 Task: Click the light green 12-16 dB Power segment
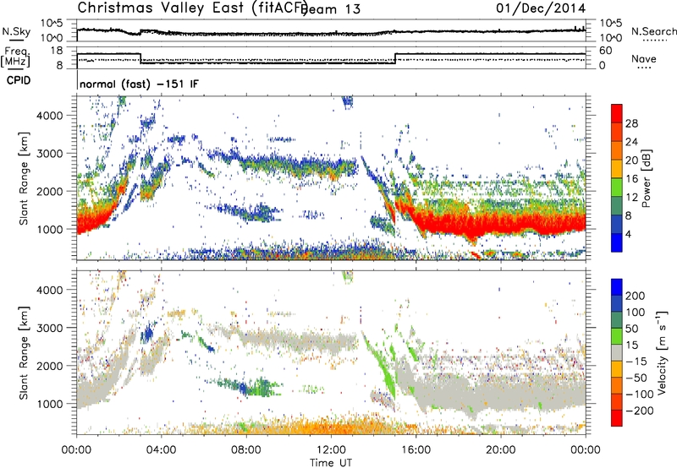click(x=617, y=188)
